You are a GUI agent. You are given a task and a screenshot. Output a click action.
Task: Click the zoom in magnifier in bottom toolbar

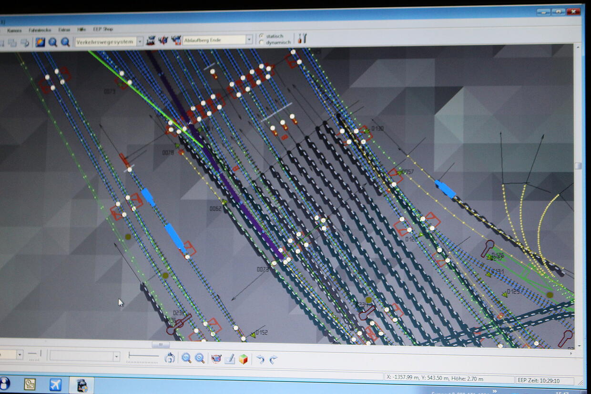click(200, 358)
